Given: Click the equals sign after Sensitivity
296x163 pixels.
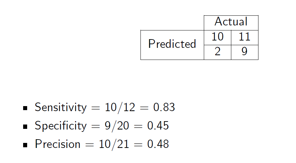Looking at the screenshot, I should [96, 108].
